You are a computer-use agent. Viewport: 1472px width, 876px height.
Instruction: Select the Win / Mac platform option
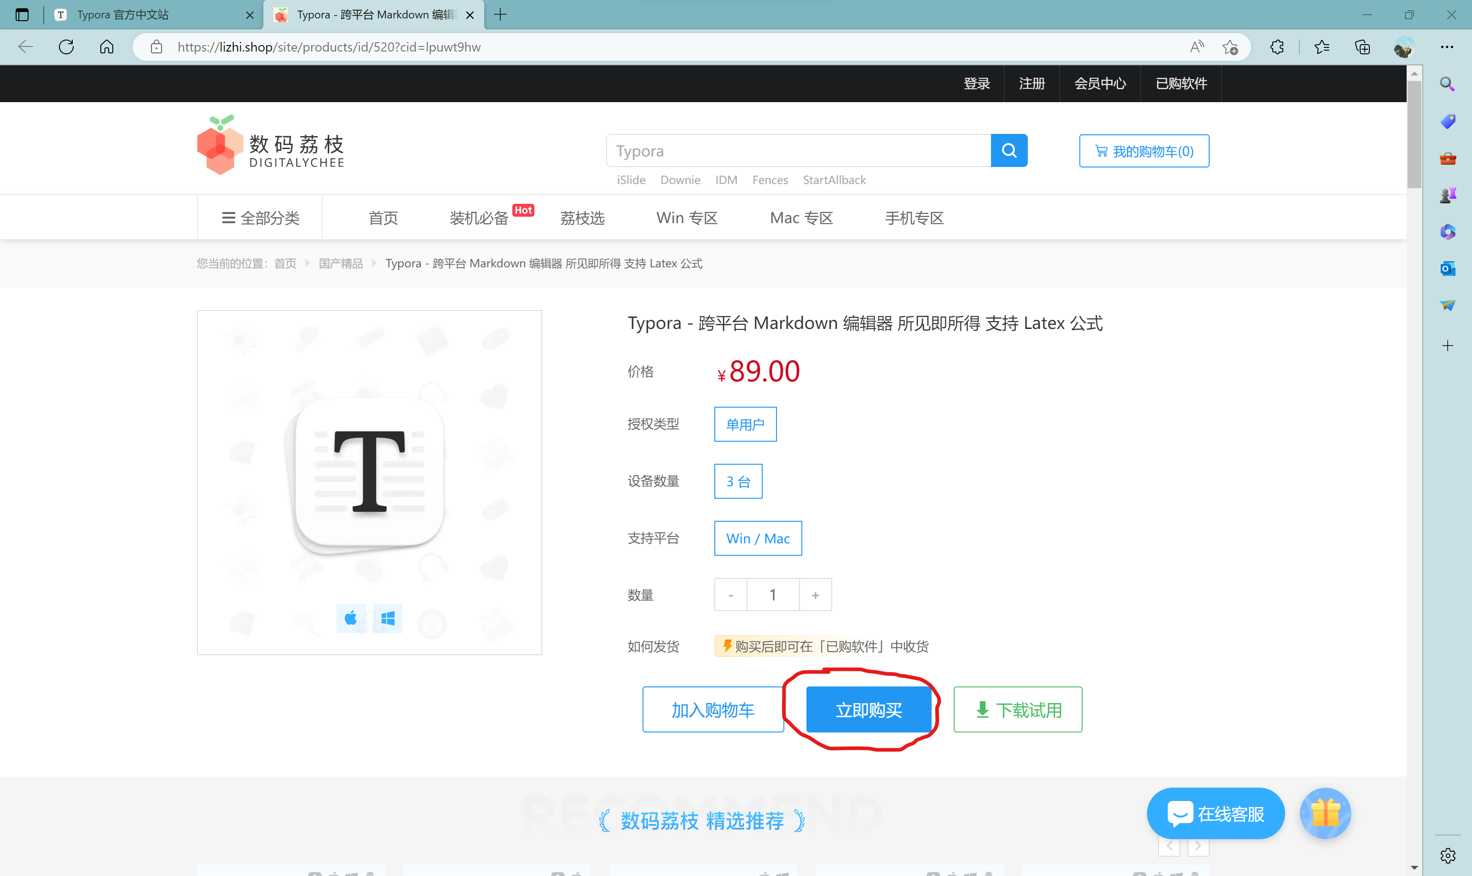(758, 538)
